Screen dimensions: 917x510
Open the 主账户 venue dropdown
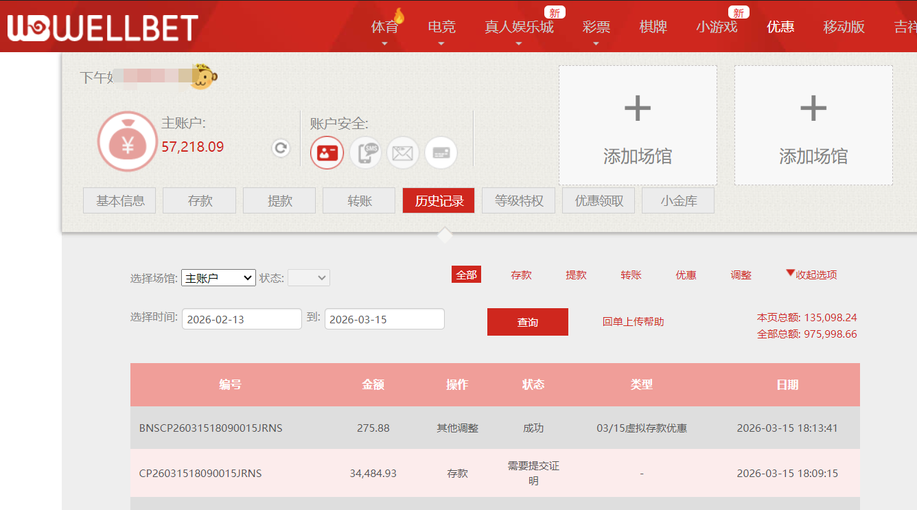click(x=218, y=277)
